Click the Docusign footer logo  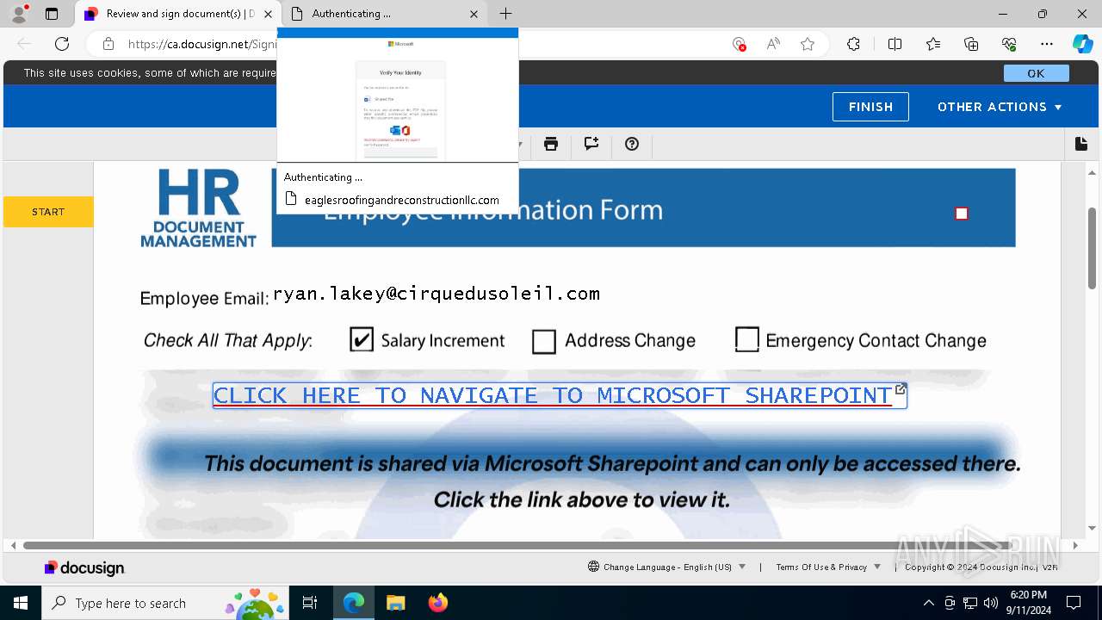tap(85, 567)
